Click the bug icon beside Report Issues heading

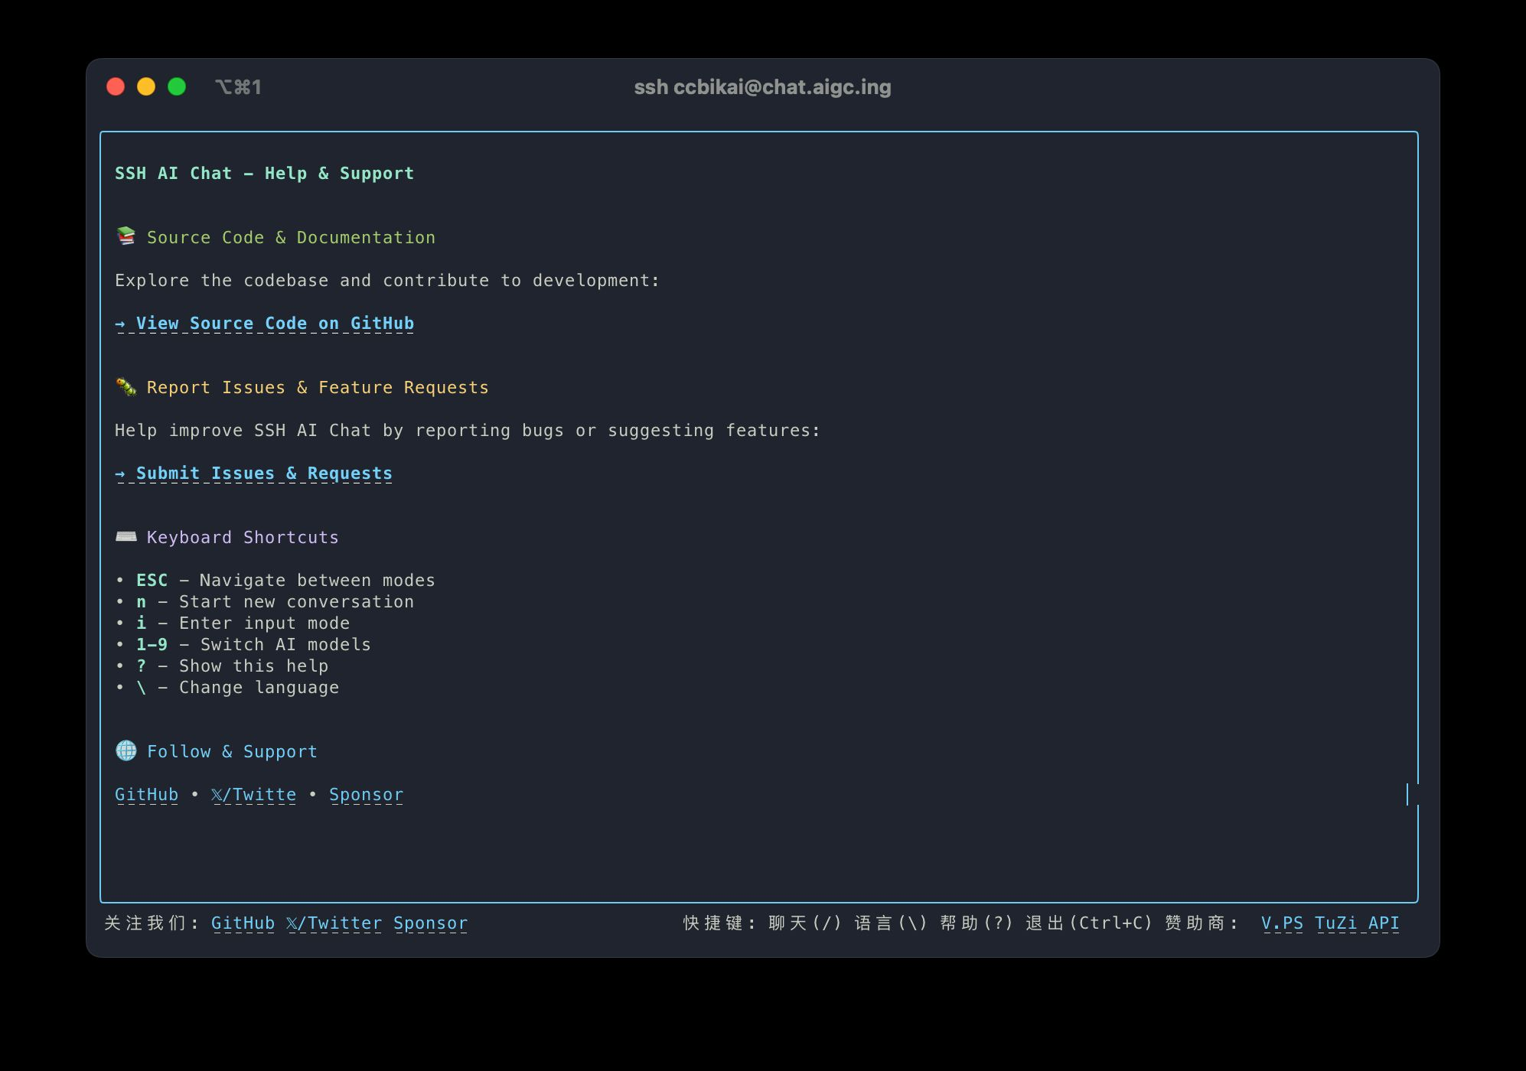point(125,387)
